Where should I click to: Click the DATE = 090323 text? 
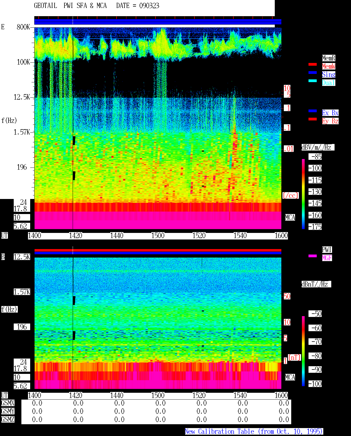click(x=138, y=6)
